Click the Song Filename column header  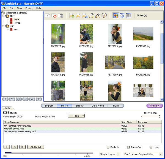[62, 122]
